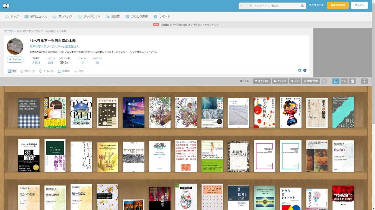Open 東京科学大学リベラルアーツ図書室さん link
Image resolution: width=375 pixels, height=210 pixels.
coord(55,47)
